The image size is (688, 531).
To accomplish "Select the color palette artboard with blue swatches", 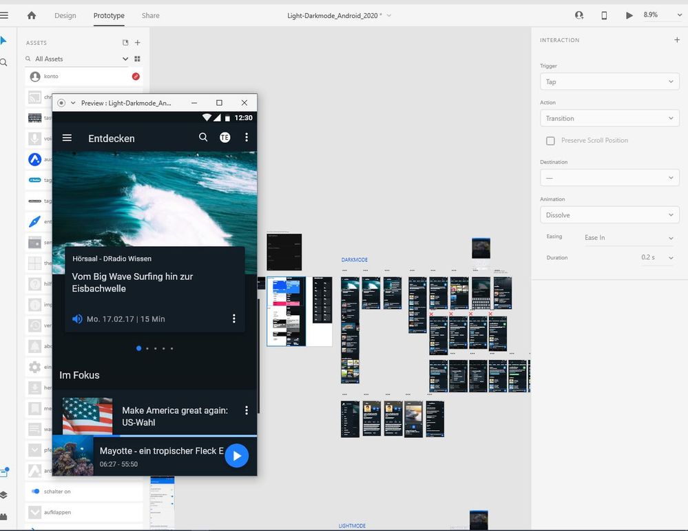I will click(x=286, y=311).
